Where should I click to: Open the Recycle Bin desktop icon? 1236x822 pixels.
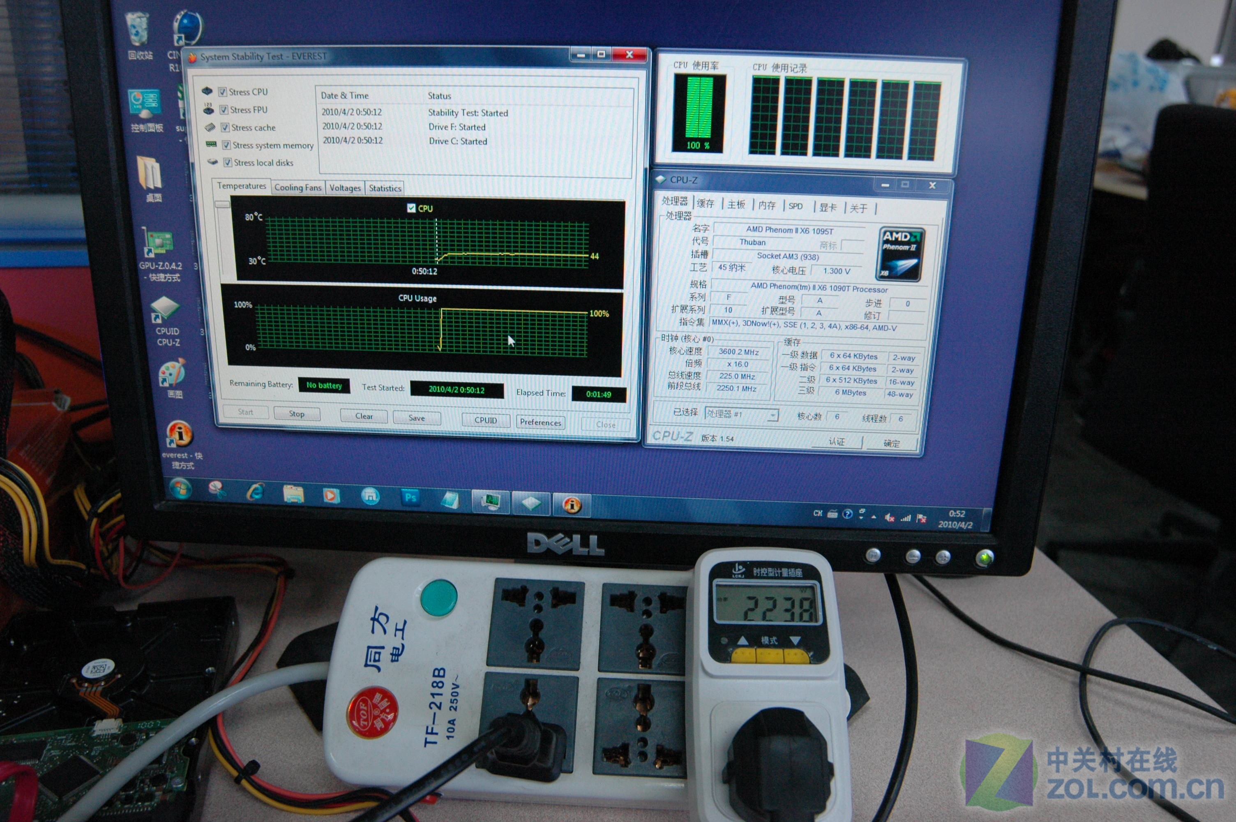click(139, 36)
